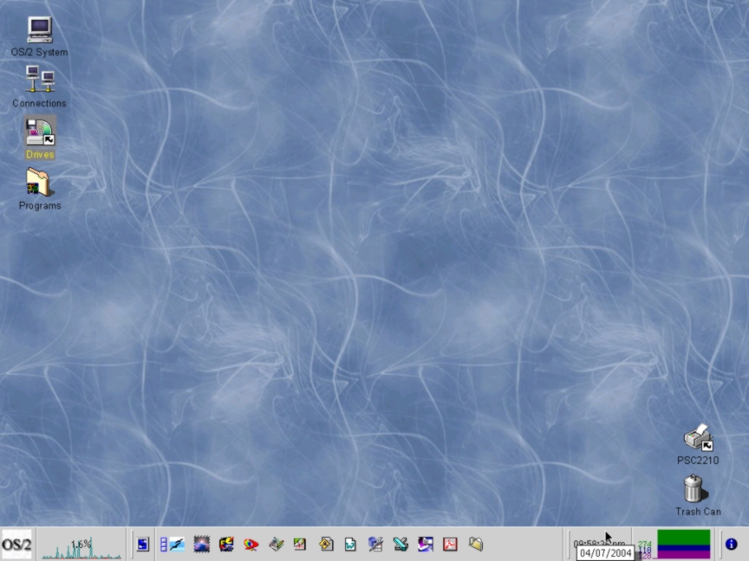Launch the pencils icon in the taskbar
Viewport: 749px width, 561px height.
point(276,545)
